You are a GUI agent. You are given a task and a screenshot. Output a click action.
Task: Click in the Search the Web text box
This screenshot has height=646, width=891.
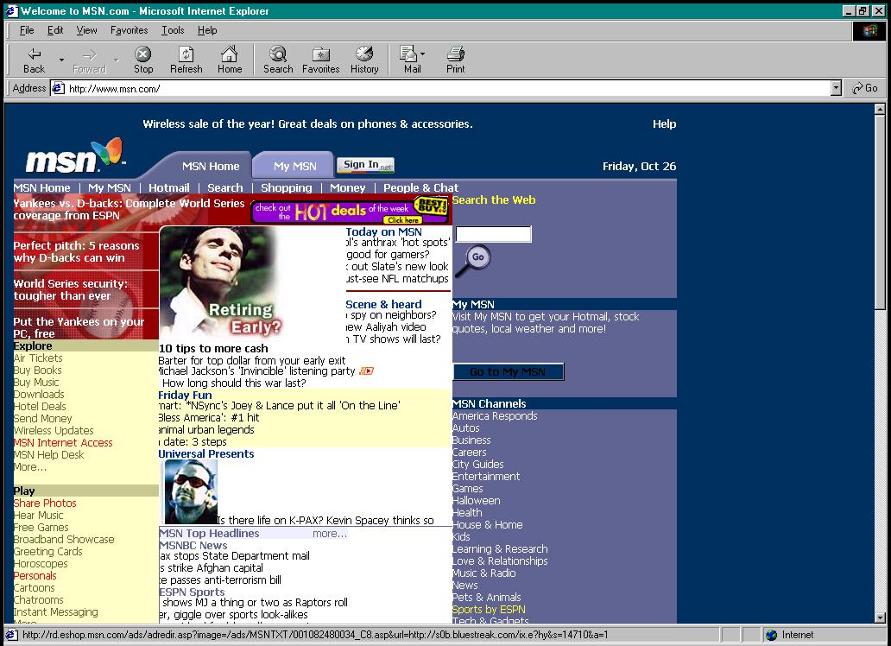pos(493,234)
